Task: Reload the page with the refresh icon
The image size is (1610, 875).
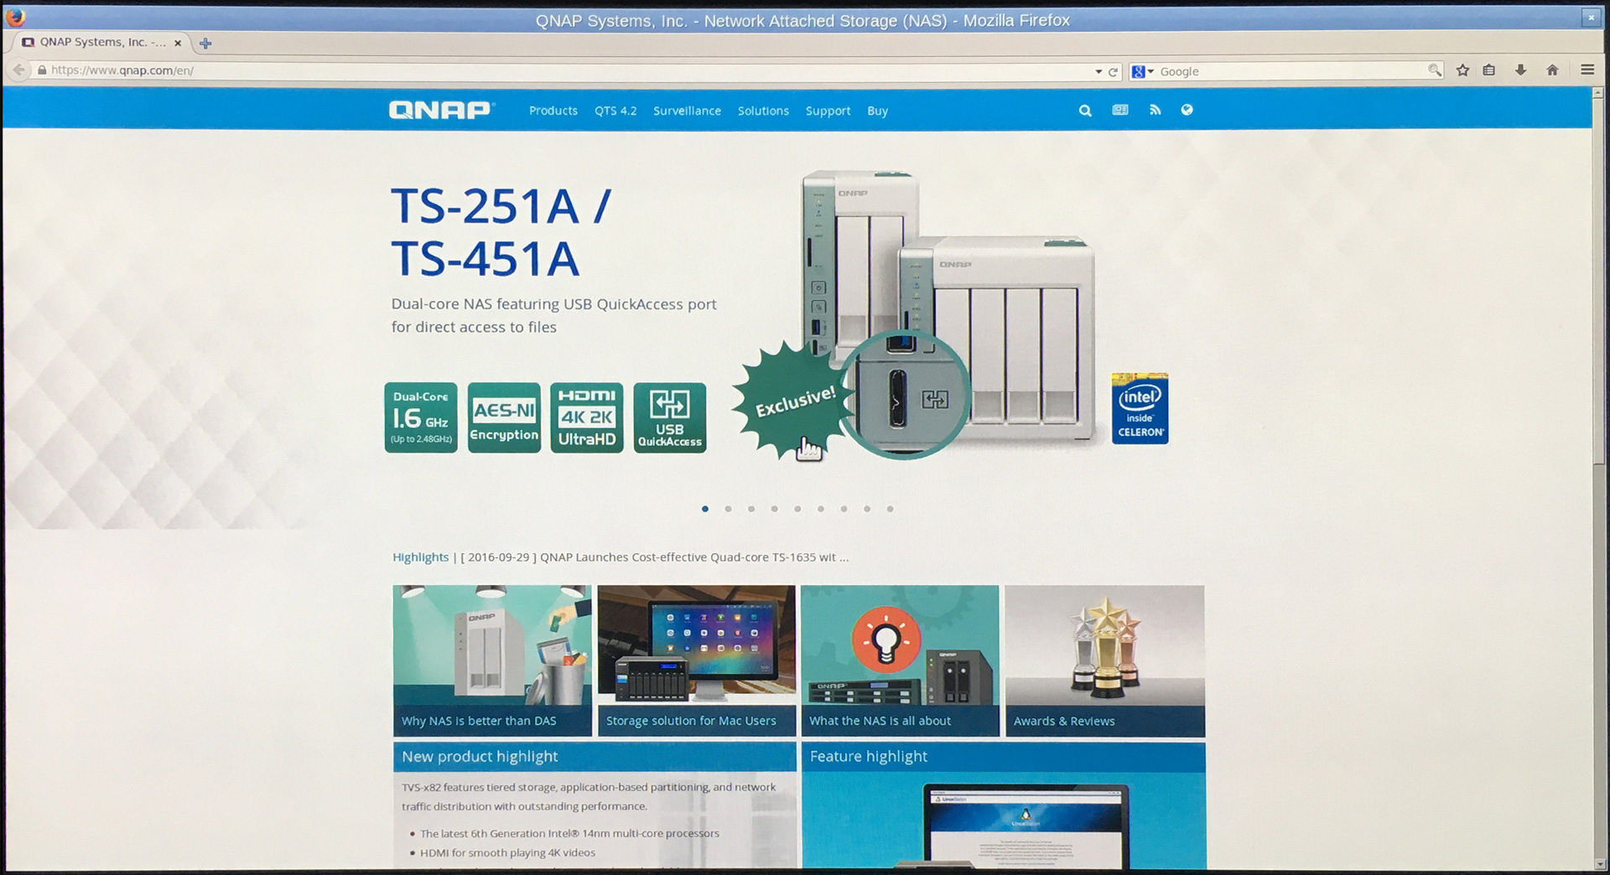Action: pyautogui.click(x=1114, y=72)
